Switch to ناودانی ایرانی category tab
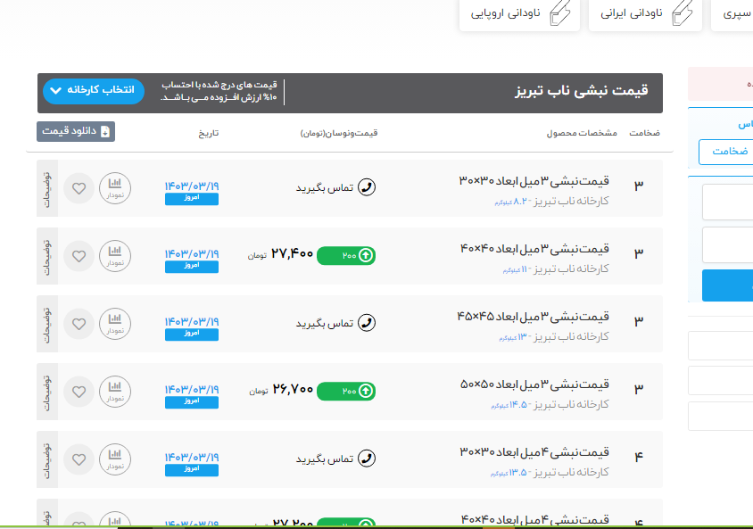This screenshot has height=529, width=753. (641, 14)
